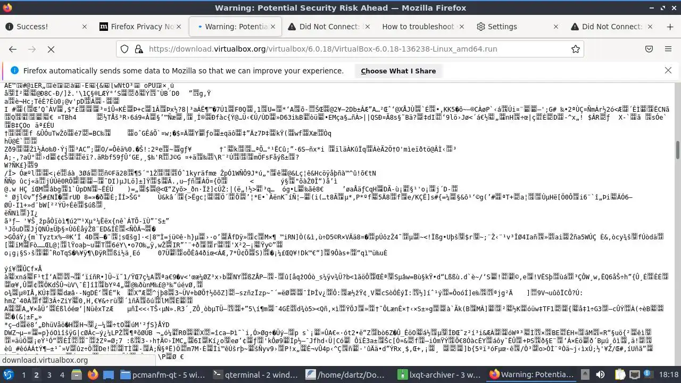
Task: Open the Pocket save icon
Action: (x=649, y=49)
